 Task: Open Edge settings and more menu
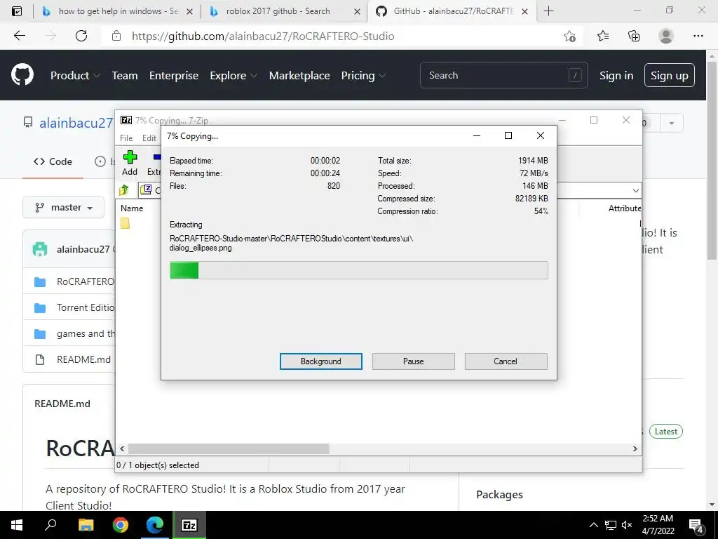coord(698,36)
